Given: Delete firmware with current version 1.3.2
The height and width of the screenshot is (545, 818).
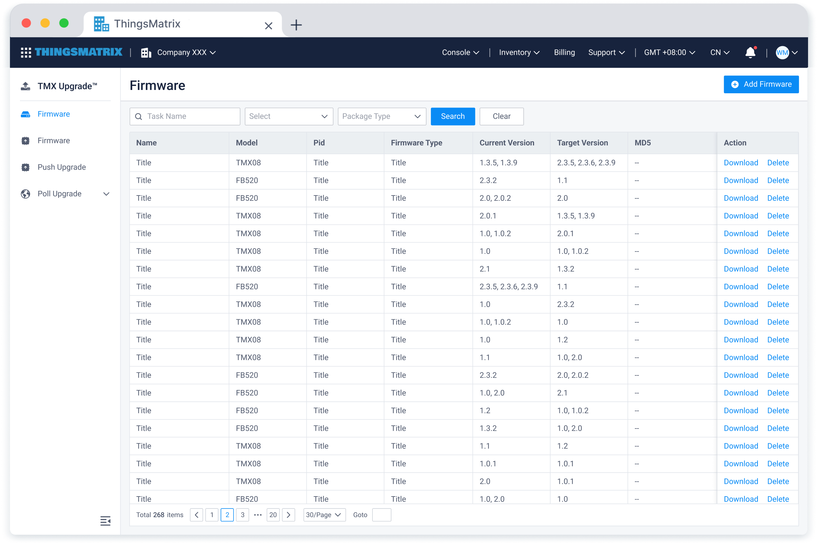Looking at the screenshot, I should click(778, 428).
